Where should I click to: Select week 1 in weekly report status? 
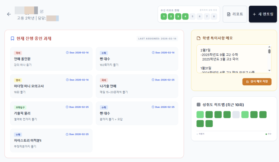(x=164, y=17)
